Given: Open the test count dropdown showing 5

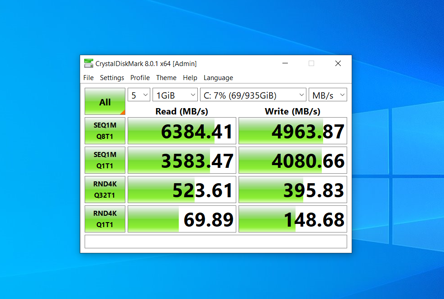Looking at the screenshot, I should coord(139,95).
